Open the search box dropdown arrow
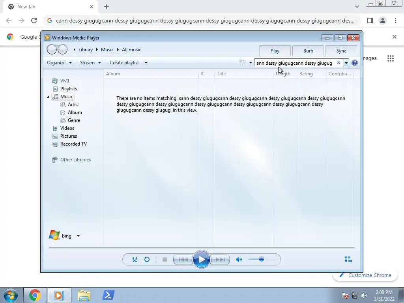 click(x=346, y=63)
